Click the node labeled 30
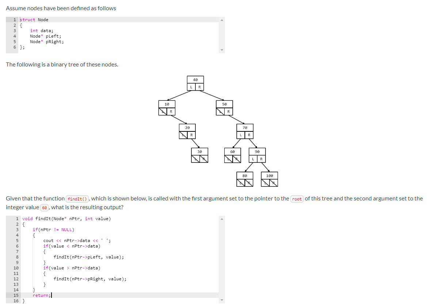The width and height of the screenshot is (431, 307). coord(199,151)
